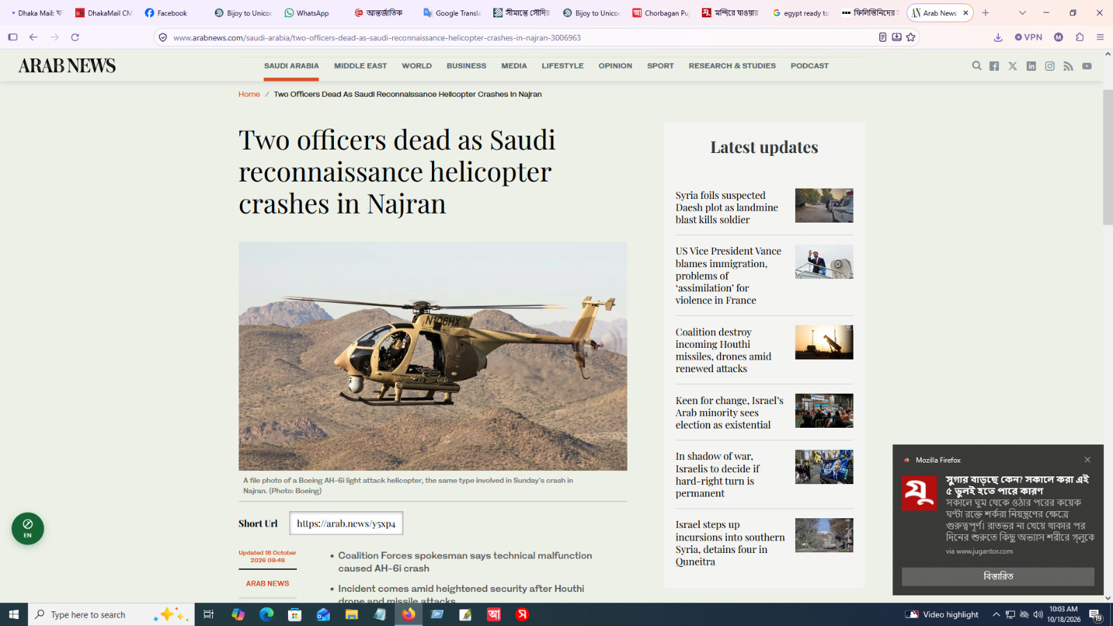This screenshot has height=626, width=1113.
Task: Open the browser downloads icon
Action: point(998,38)
